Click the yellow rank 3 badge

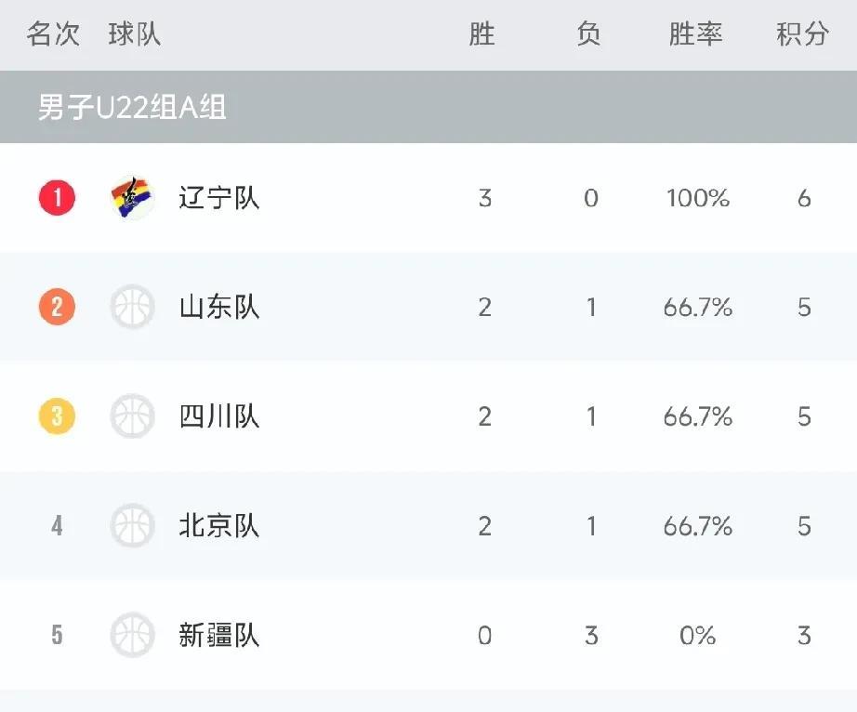(x=57, y=415)
